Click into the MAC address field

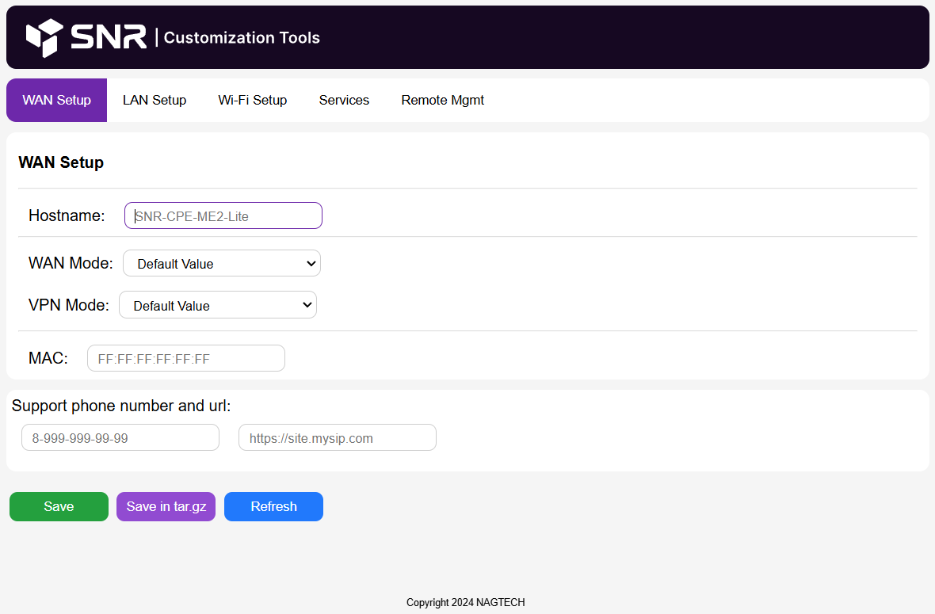(x=185, y=359)
